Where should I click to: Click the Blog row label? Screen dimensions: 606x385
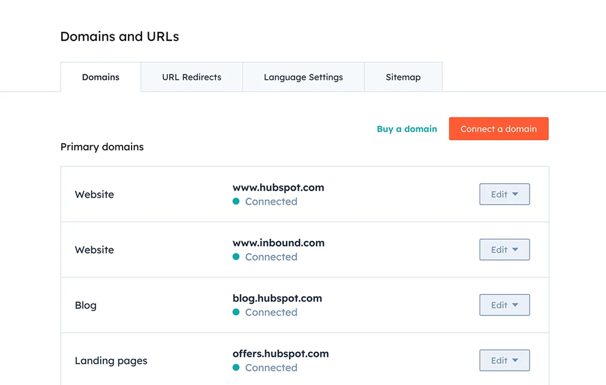86,305
